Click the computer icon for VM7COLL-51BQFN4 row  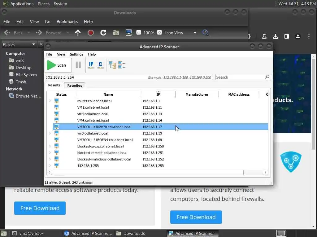[x=57, y=140]
